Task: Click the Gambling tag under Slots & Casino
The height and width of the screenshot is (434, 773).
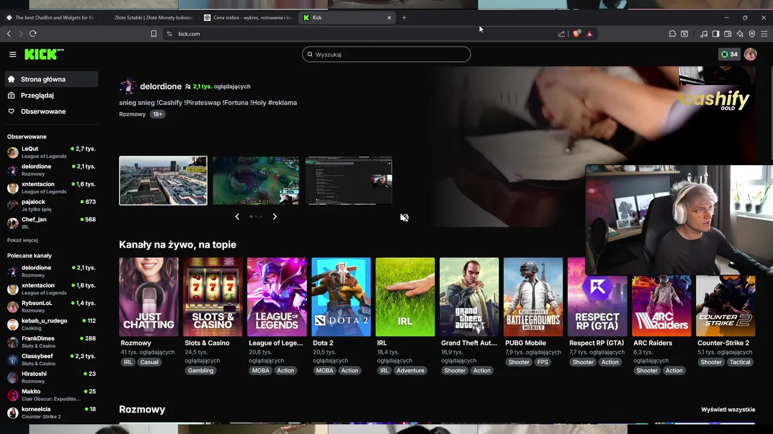Action: [x=200, y=371]
